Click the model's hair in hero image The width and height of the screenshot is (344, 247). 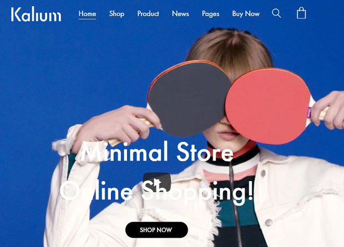(230, 49)
